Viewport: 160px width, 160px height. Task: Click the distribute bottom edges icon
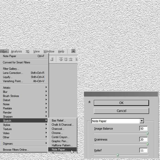(70, 59)
